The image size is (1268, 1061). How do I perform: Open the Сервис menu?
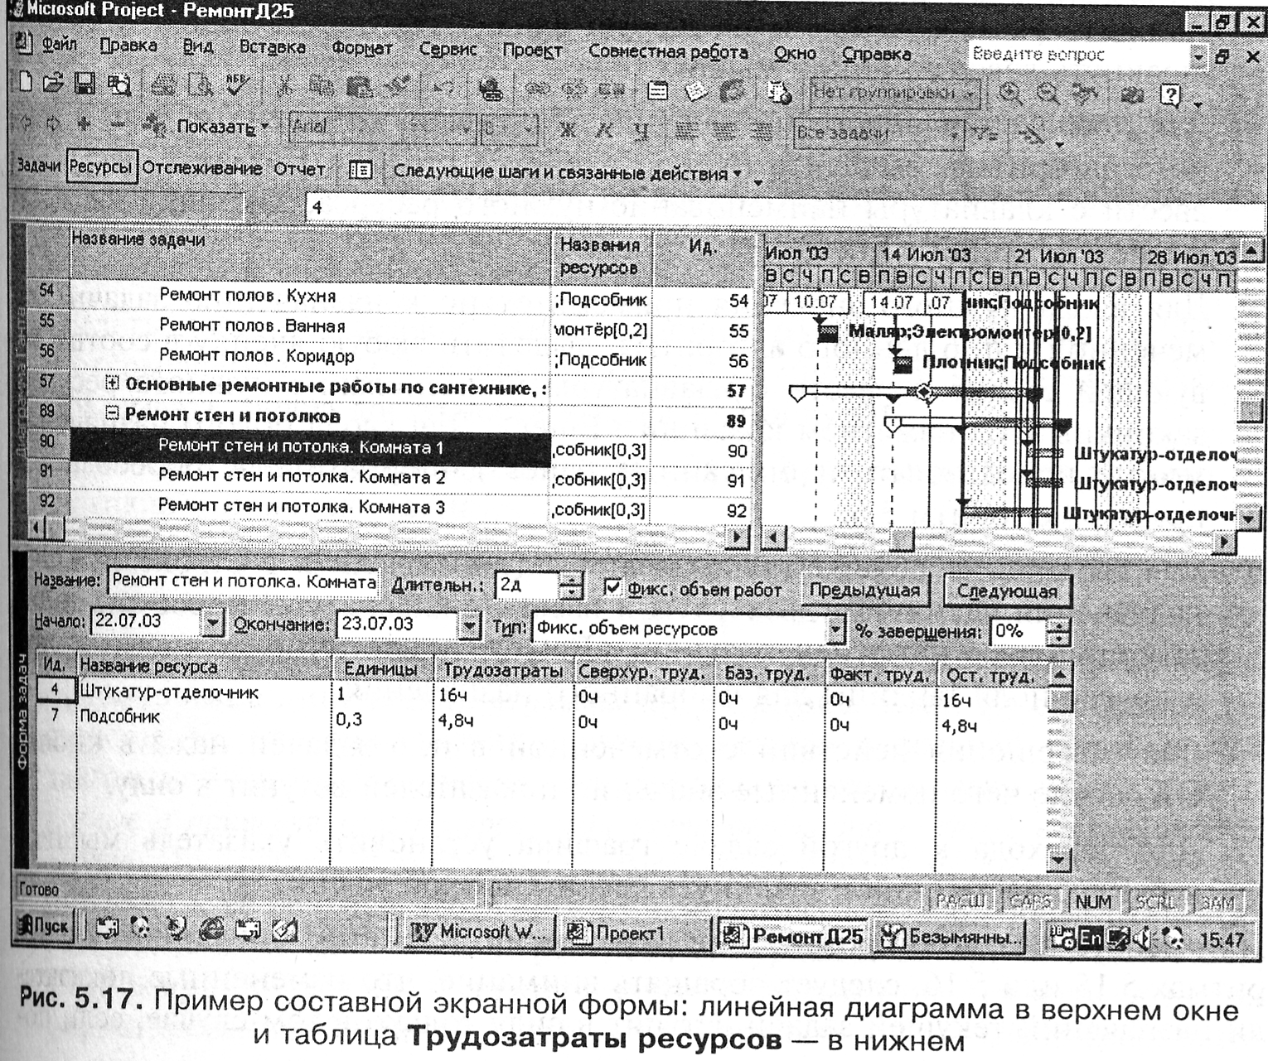click(x=448, y=49)
